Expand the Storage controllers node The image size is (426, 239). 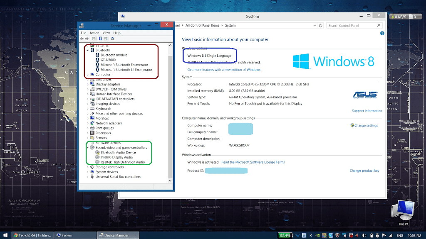pyautogui.click(x=88, y=167)
